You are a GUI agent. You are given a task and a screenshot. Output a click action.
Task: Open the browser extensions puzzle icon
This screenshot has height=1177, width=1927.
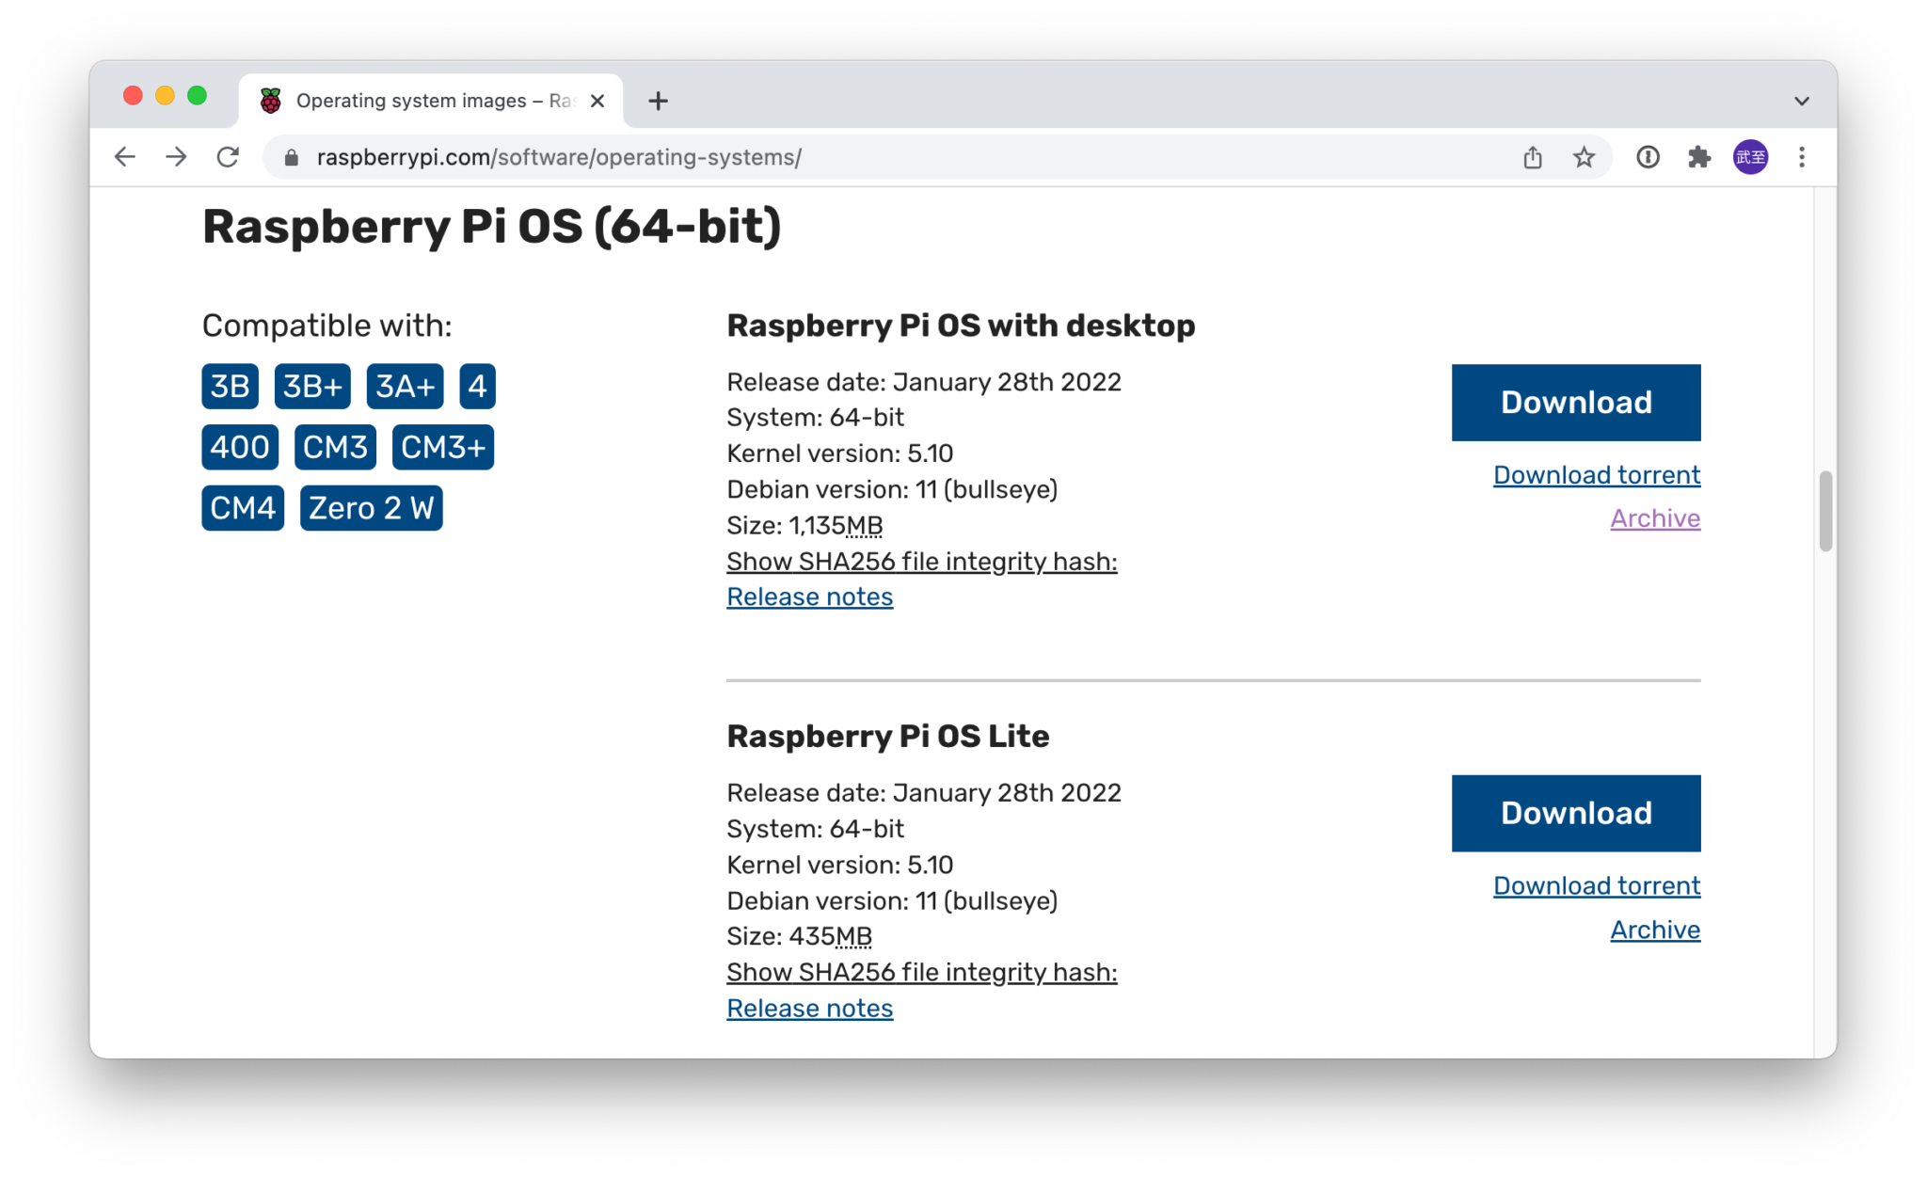pos(1699,157)
